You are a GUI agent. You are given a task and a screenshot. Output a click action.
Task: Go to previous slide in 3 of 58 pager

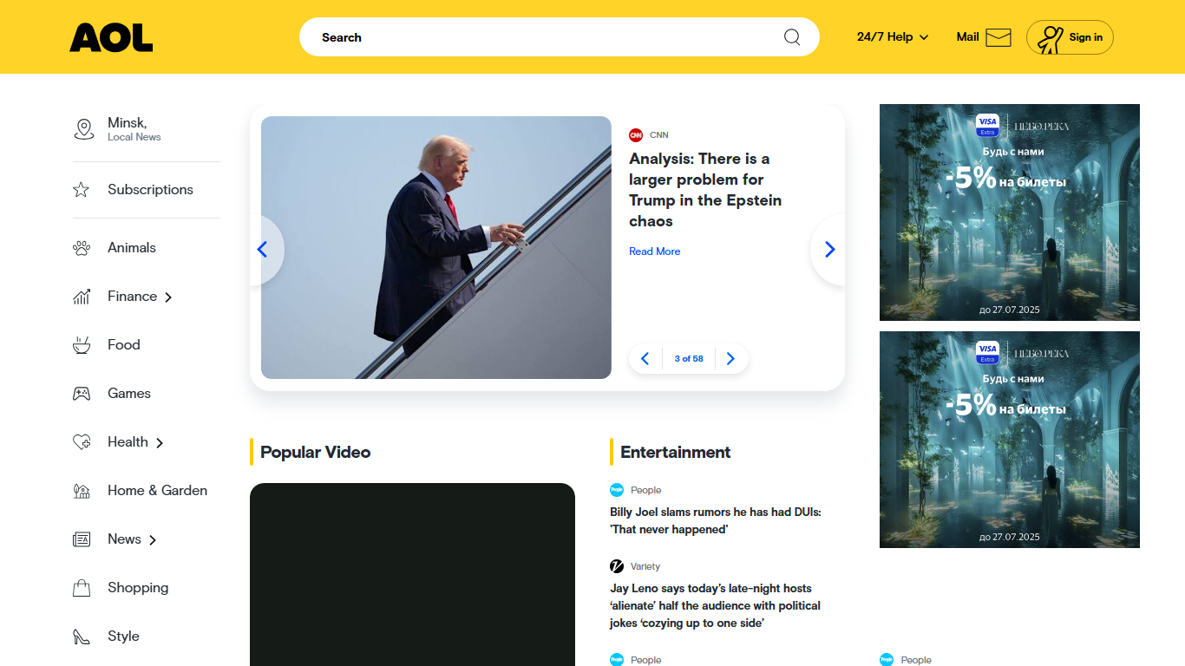645,359
